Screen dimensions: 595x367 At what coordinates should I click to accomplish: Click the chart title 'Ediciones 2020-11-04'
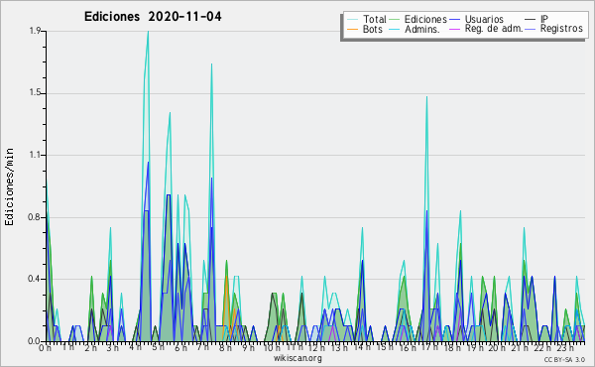(153, 17)
